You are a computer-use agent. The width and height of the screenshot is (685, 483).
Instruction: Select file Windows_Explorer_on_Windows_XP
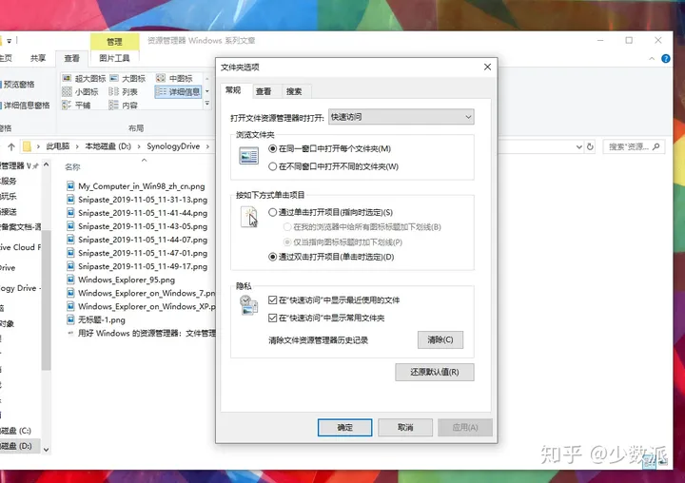(141, 306)
